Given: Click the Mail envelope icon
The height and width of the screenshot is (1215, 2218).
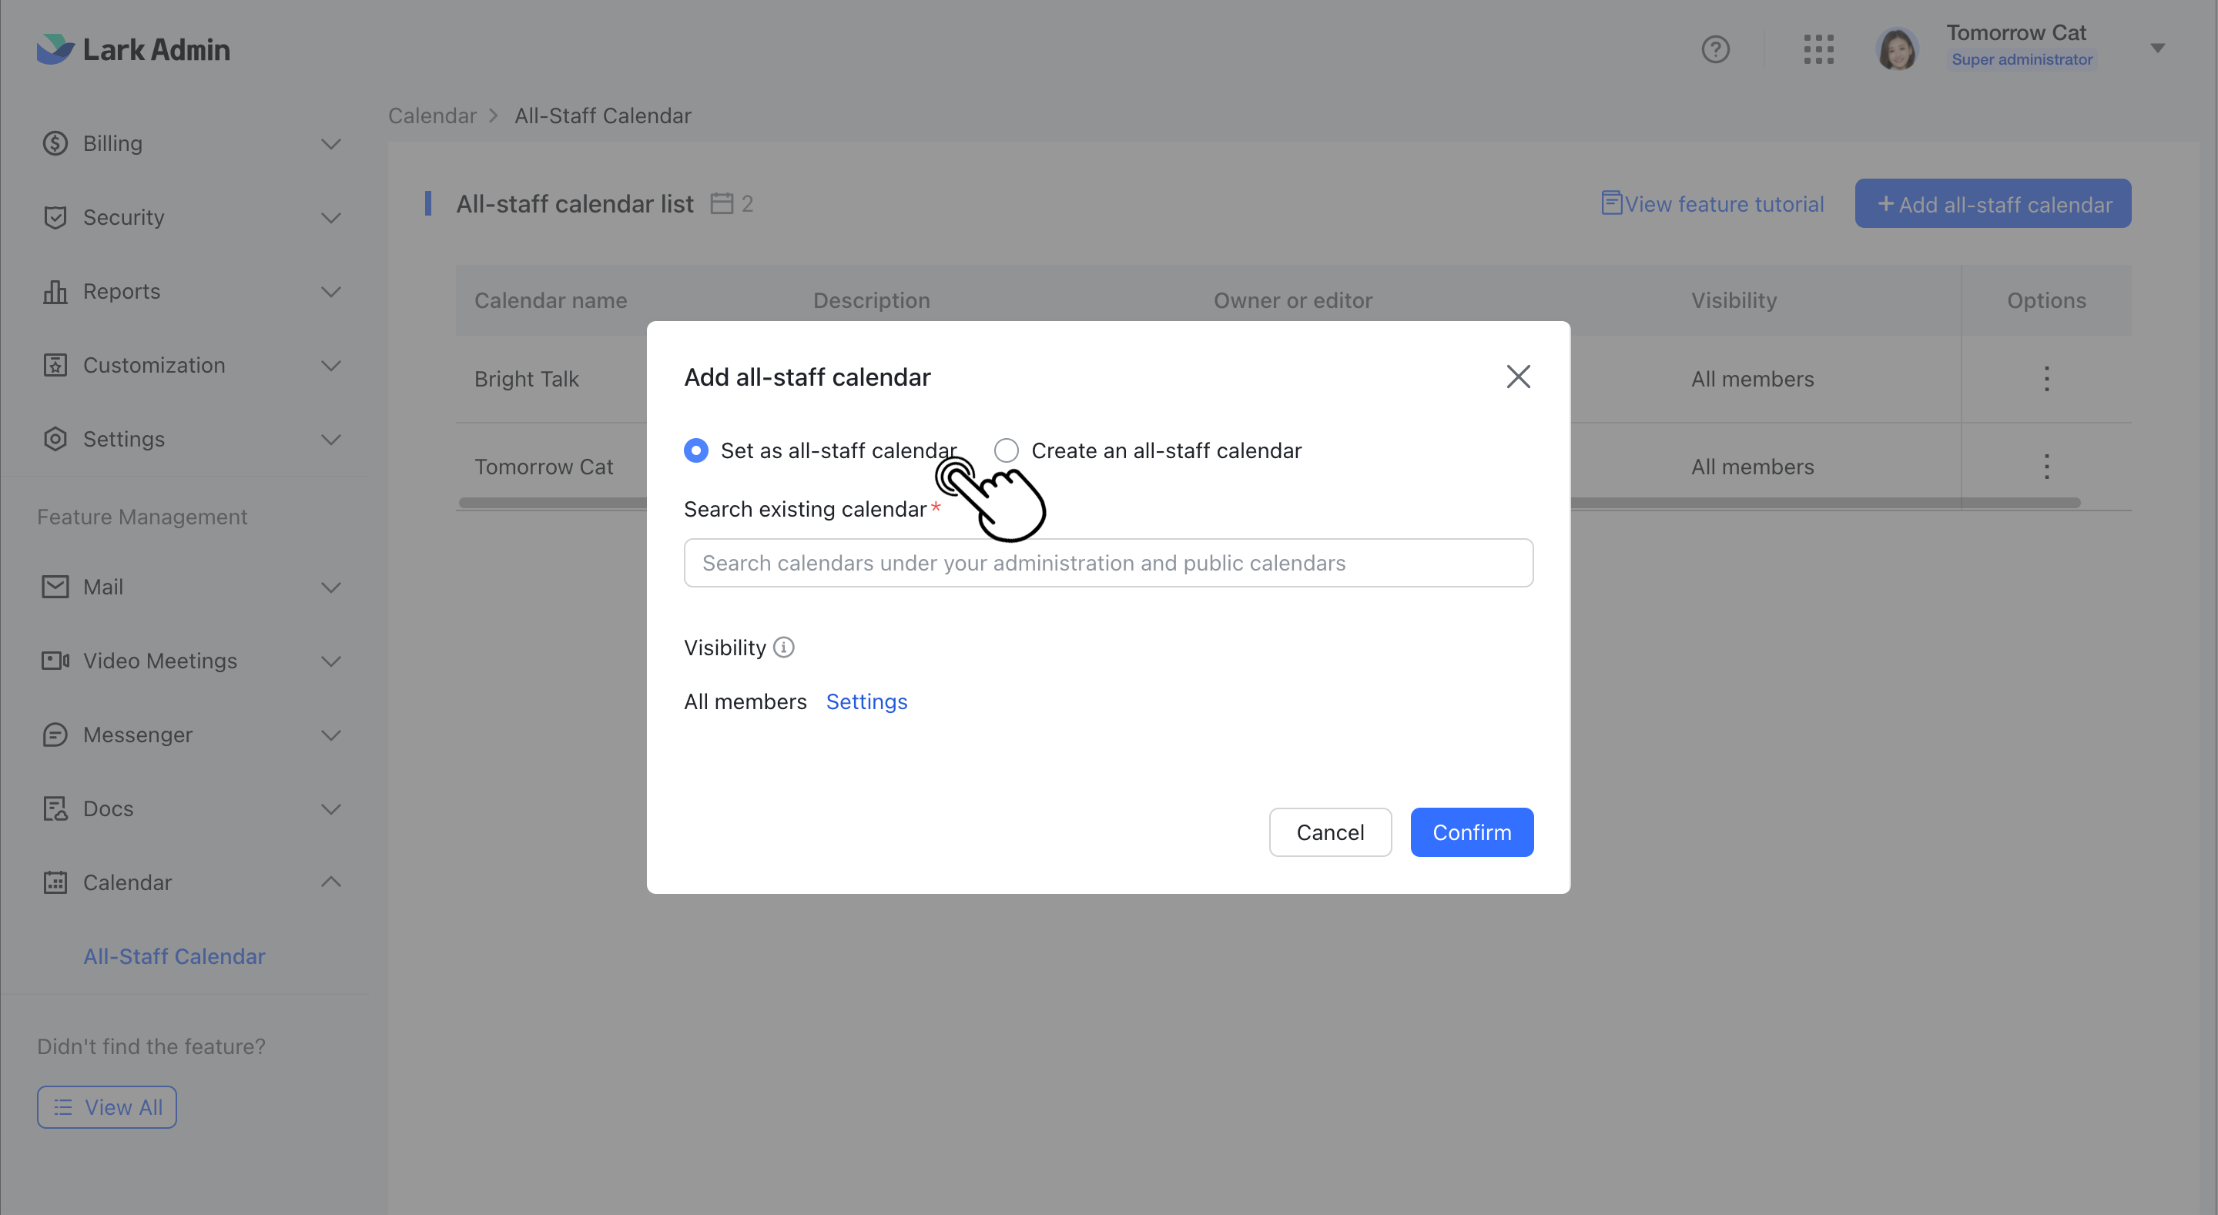Looking at the screenshot, I should 54,587.
